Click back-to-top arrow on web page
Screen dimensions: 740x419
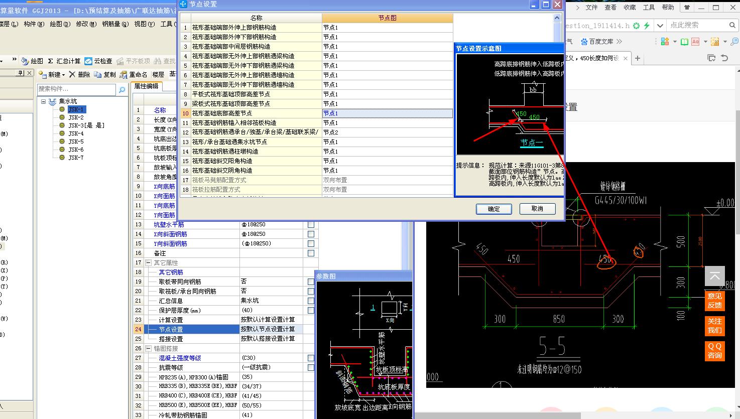[x=715, y=276]
